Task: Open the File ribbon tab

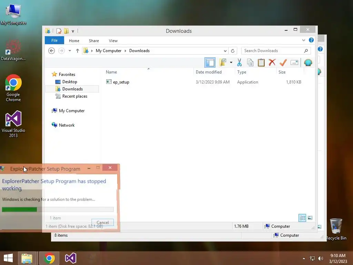Action: pyautogui.click(x=54, y=40)
